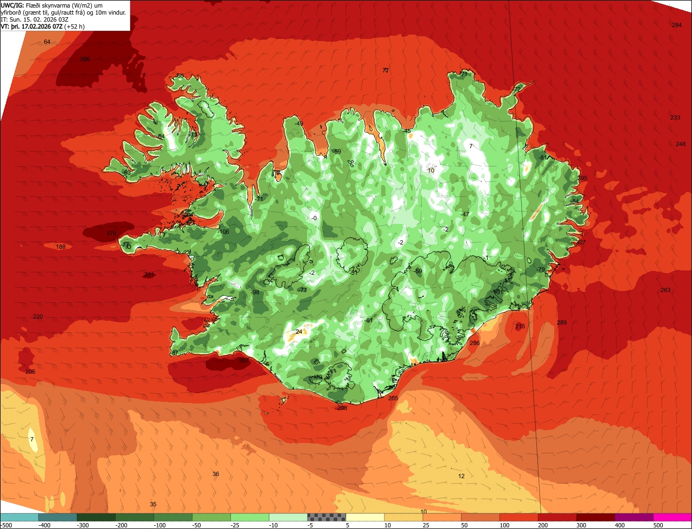Click the '500' legend label

click(x=659, y=525)
